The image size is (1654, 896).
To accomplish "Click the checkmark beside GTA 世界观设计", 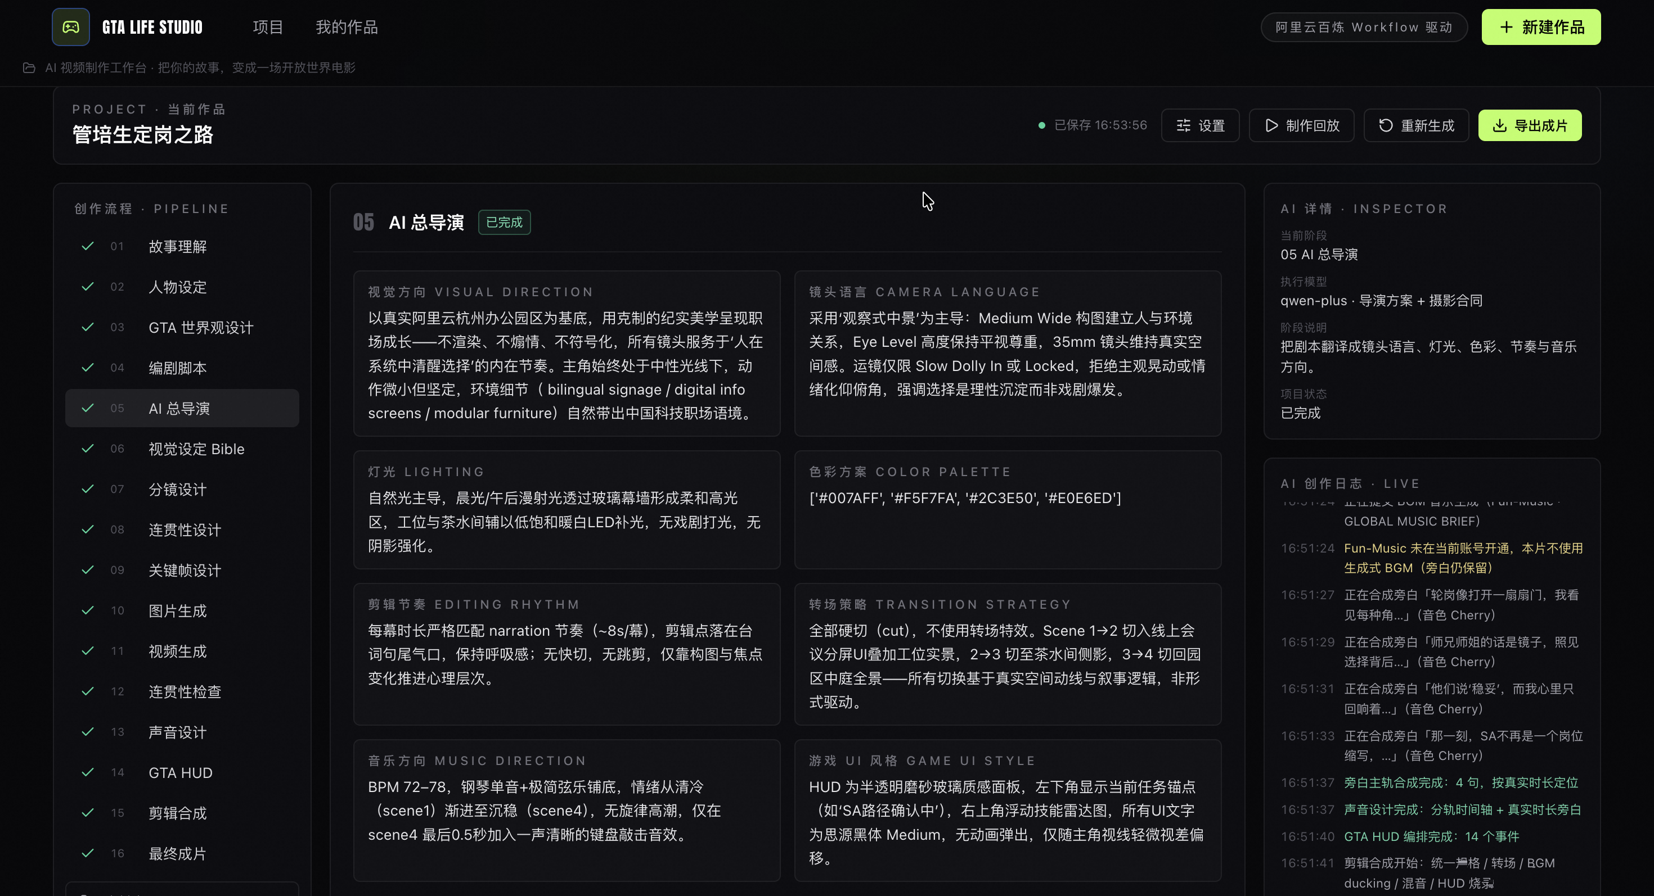I will pos(88,327).
